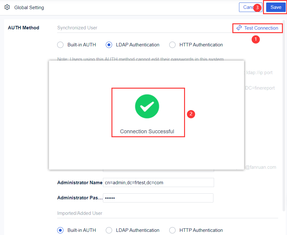Click the green success checkmark
287x235 pixels.
pos(147,106)
